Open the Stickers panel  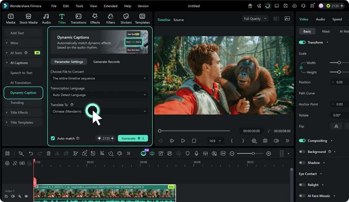(x=126, y=19)
